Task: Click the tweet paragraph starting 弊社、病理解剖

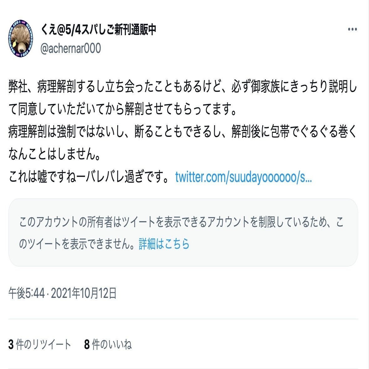Action: tap(183, 98)
